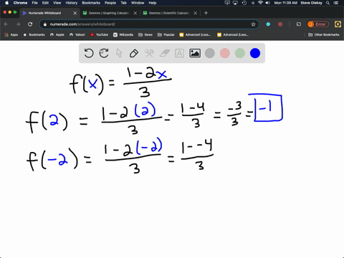
Task: Open the Chrome menu
Action: click(20, 3)
